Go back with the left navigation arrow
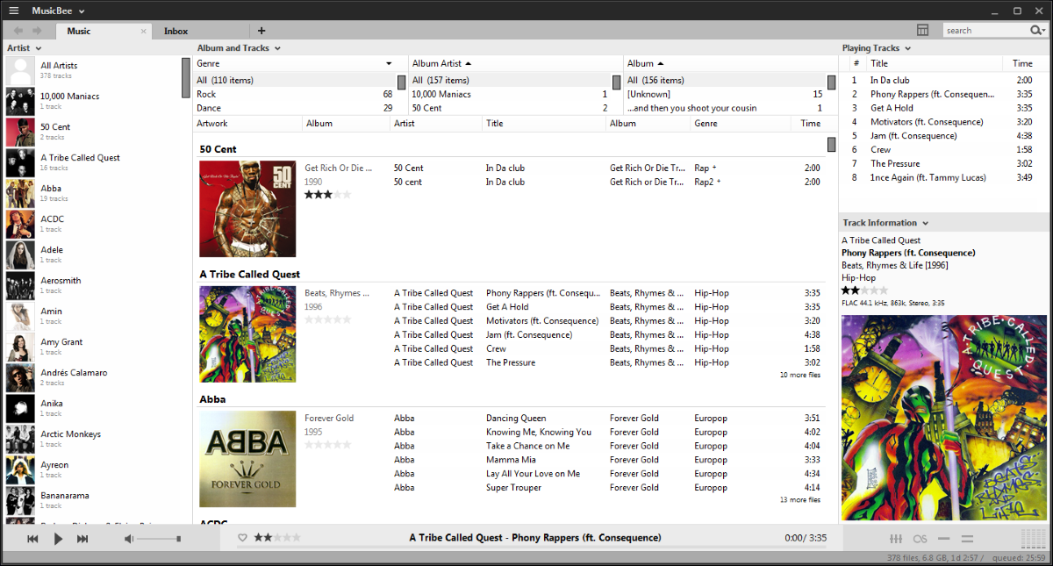Viewport: 1053px width, 566px height. (x=19, y=31)
